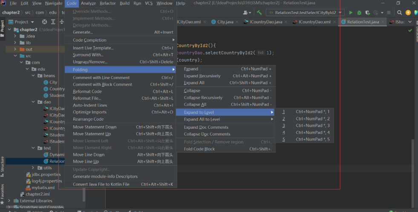Image resolution: width=418 pixels, height=212 pixels.
Task: Open the Refactor menu
Action: 108,3
